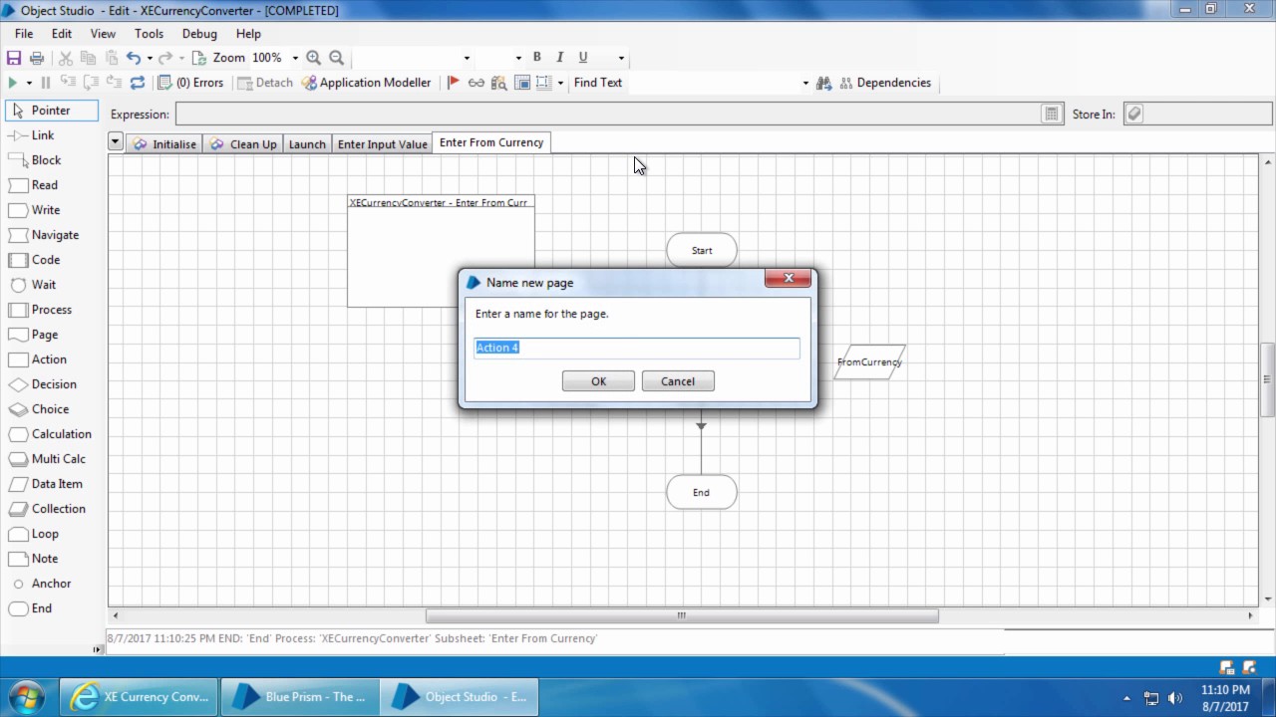
Task: Switch to the Clean Up page tab
Action: pos(243,144)
